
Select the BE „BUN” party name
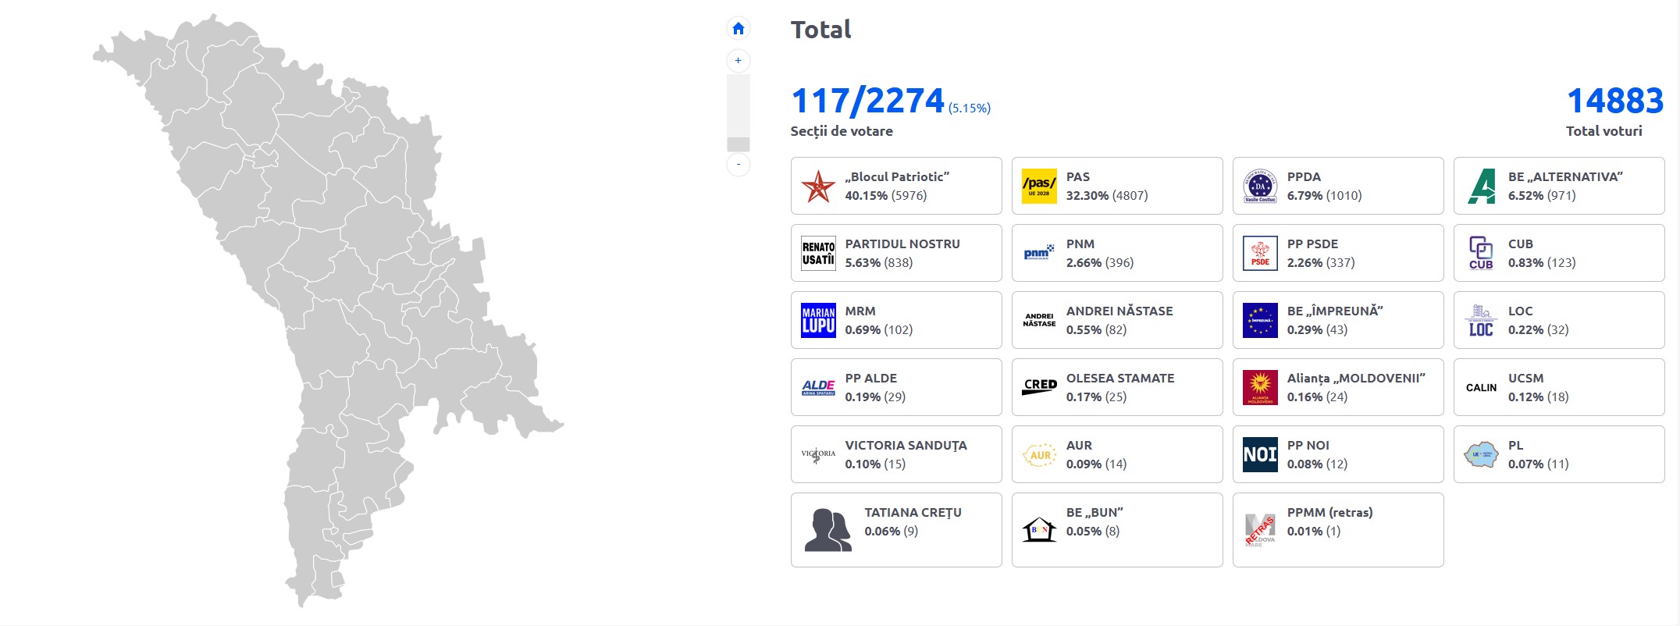1094,513
